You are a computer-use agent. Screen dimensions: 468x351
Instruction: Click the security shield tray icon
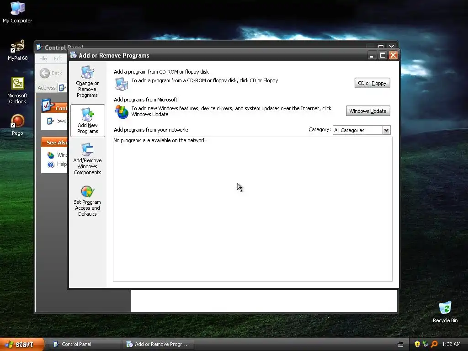(417, 344)
